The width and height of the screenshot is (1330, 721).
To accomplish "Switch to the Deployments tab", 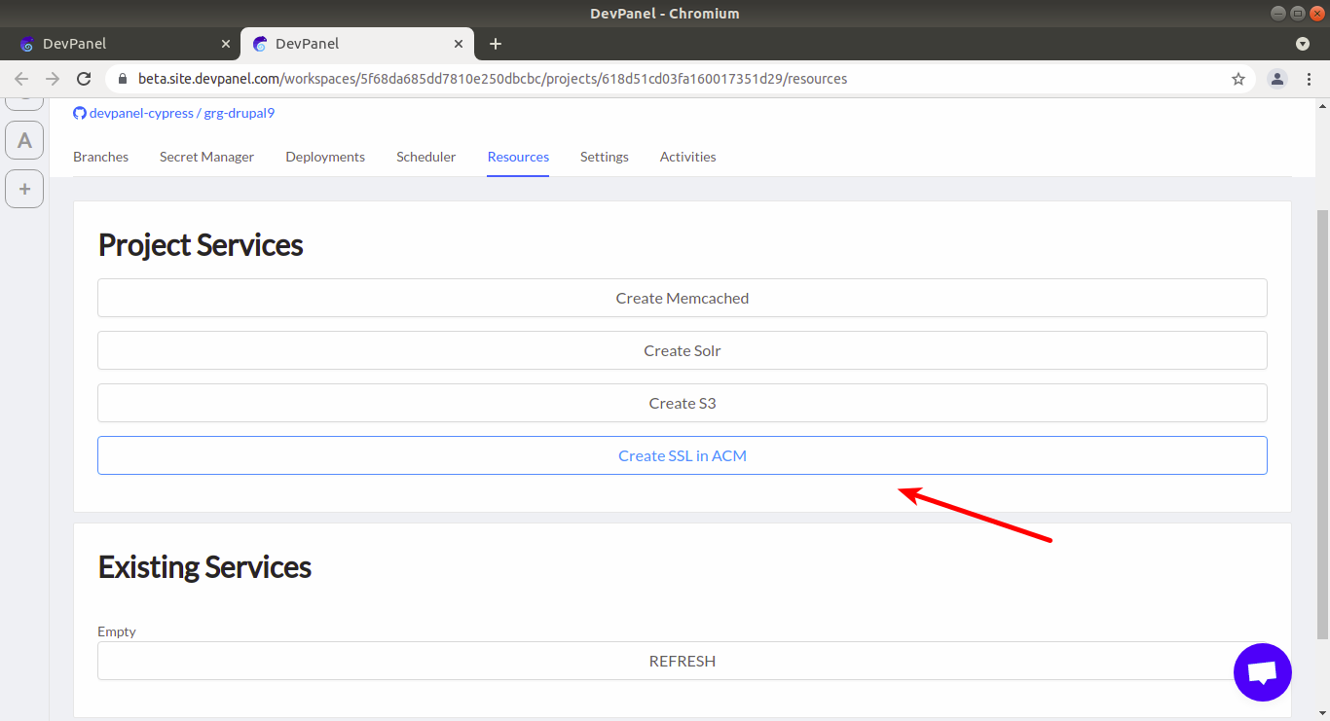I will [x=325, y=157].
